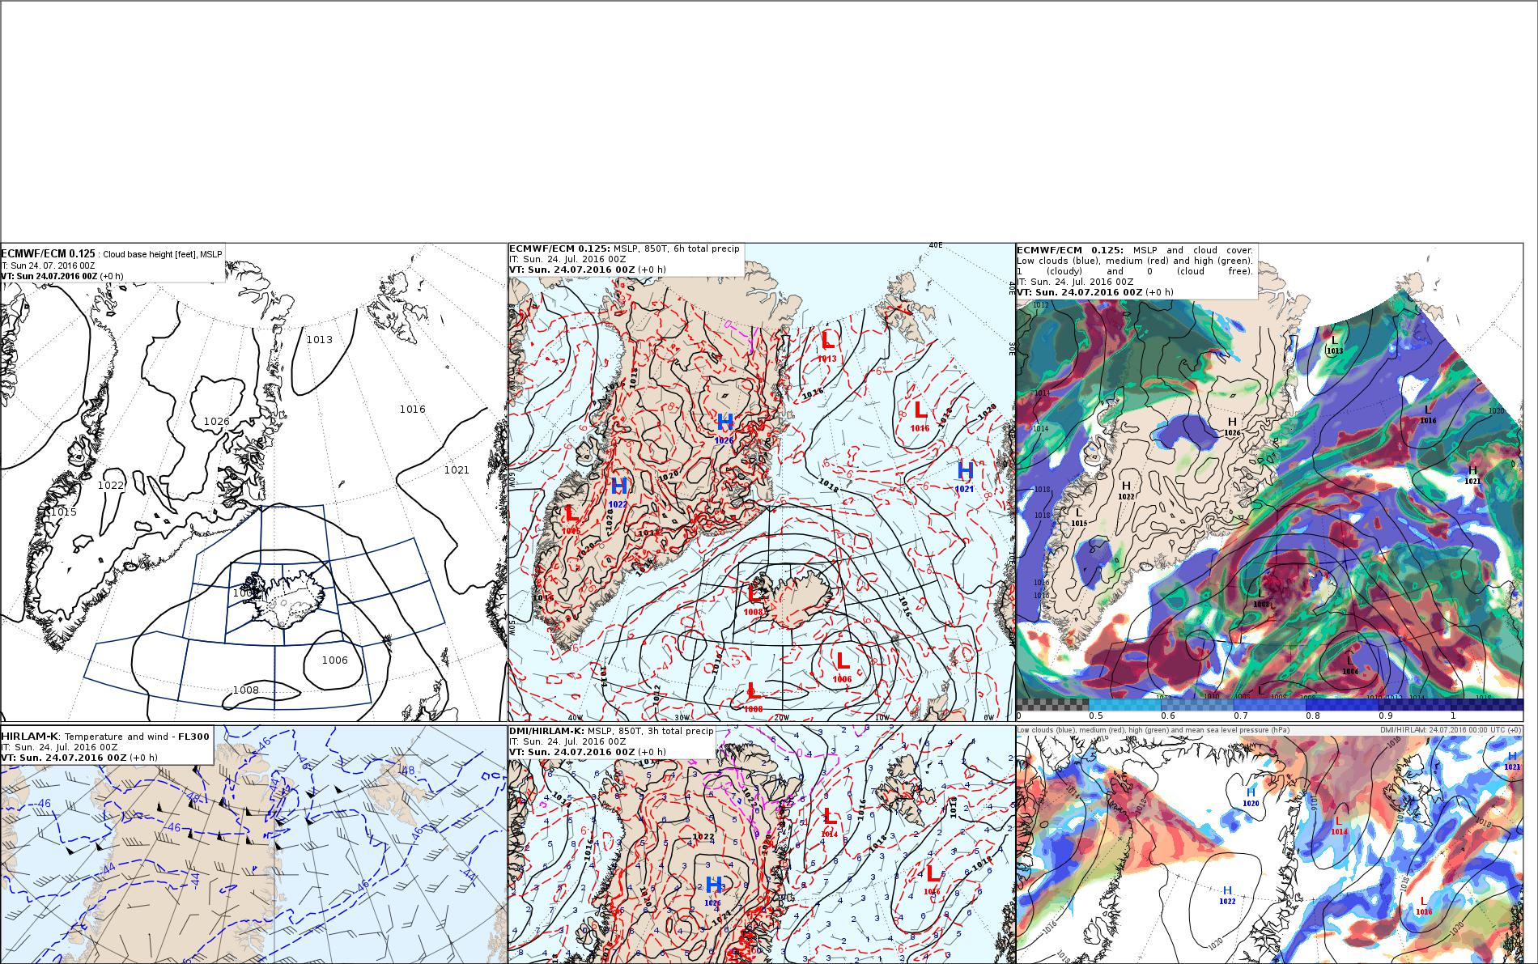Open the DMI/HIRLAM low clouds map
Screen dimensions: 1538x964
(1269, 844)
